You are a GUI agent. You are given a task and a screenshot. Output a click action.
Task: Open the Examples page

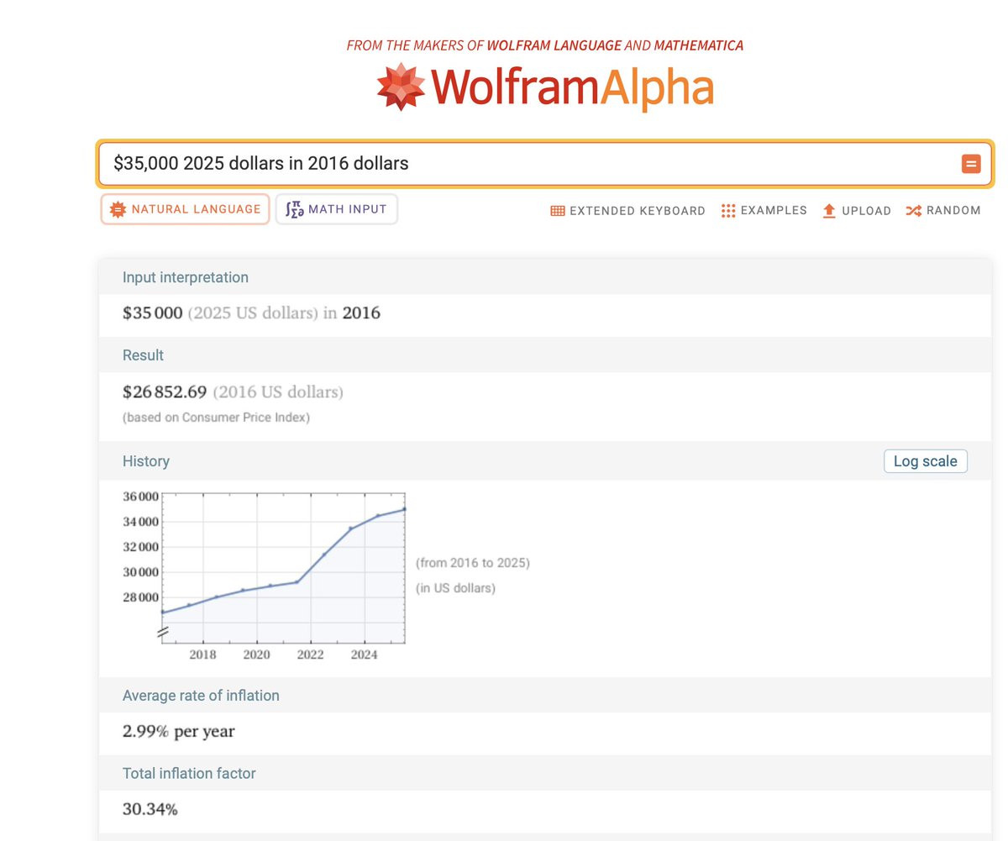764,211
